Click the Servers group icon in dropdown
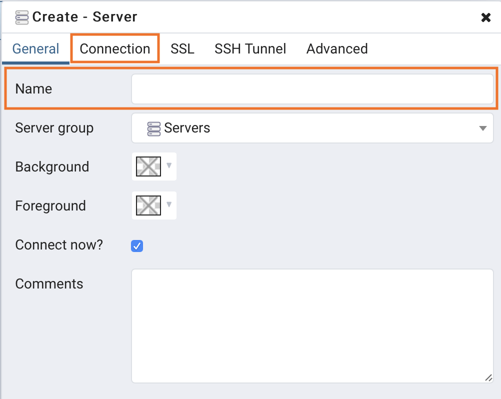 [x=153, y=128]
